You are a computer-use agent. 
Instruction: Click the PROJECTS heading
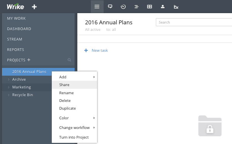click(16, 60)
